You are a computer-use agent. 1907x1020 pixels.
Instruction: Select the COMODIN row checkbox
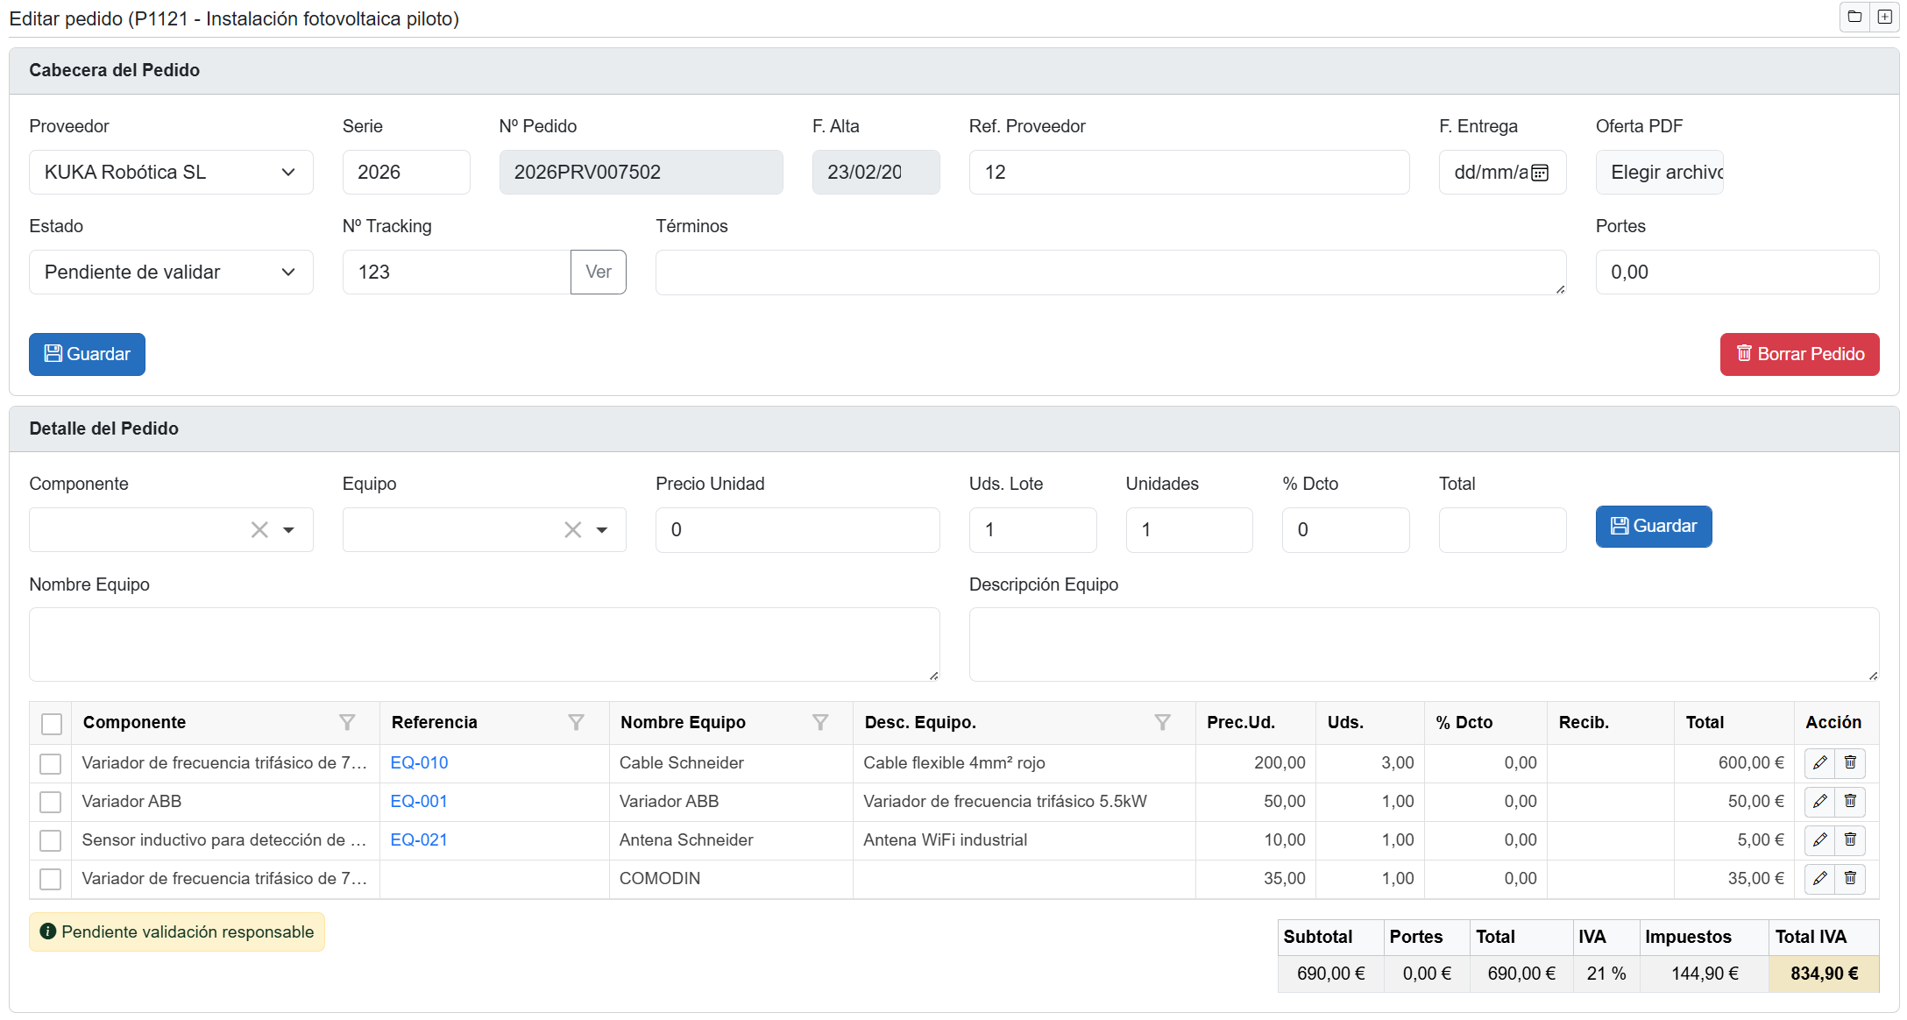pyautogui.click(x=51, y=879)
